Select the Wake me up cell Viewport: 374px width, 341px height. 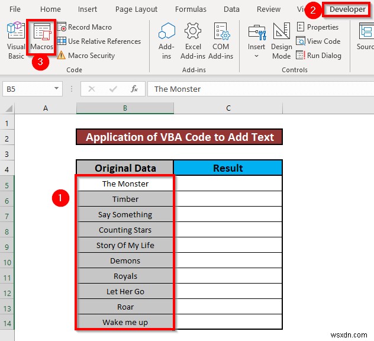point(125,322)
